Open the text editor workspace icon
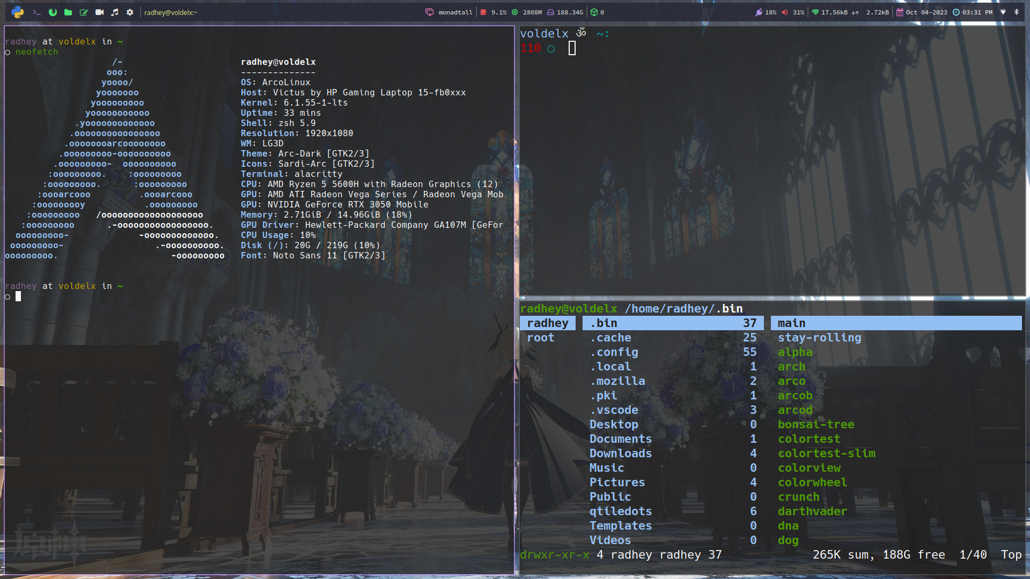Image resolution: width=1030 pixels, height=579 pixels. [84, 12]
